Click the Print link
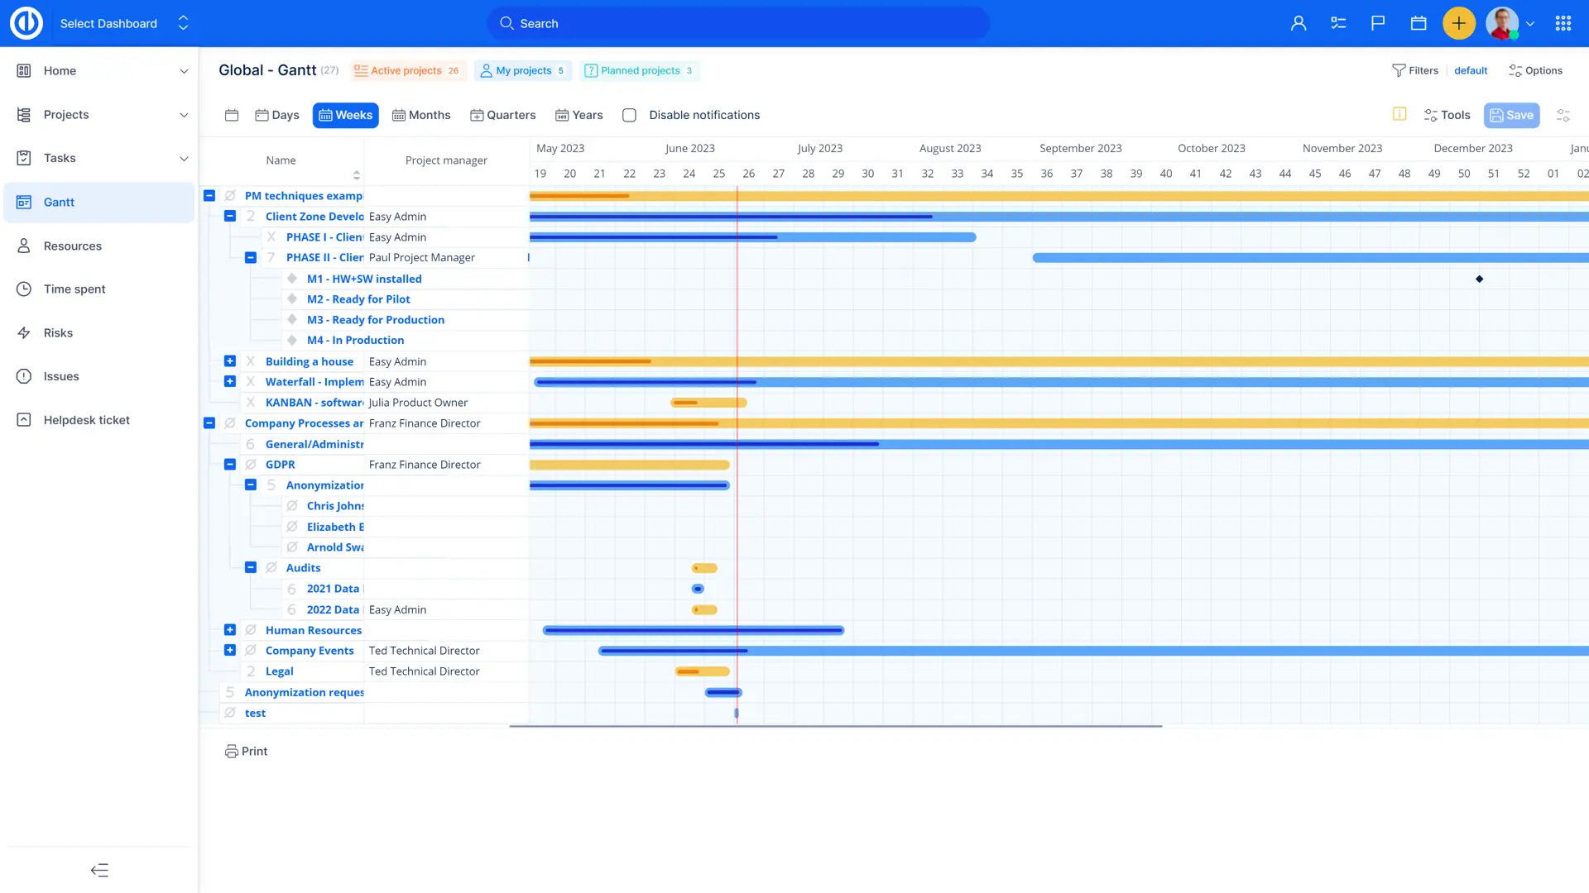 [247, 751]
